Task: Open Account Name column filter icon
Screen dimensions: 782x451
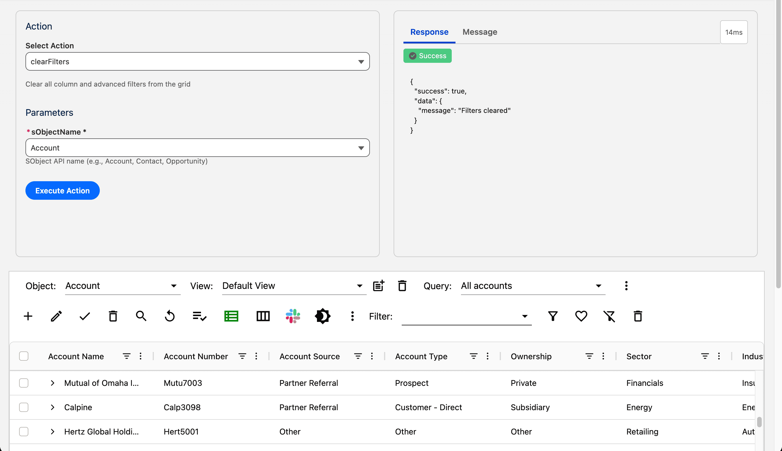Action: click(127, 356)
